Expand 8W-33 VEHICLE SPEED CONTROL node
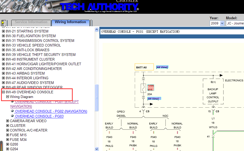 coord(3,45)
